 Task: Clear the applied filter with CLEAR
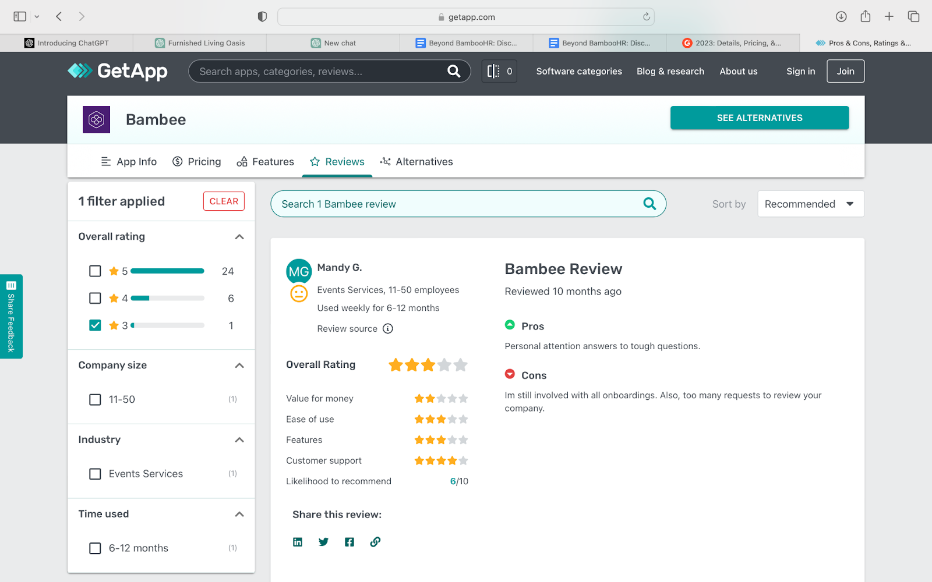tap(224, 201)
